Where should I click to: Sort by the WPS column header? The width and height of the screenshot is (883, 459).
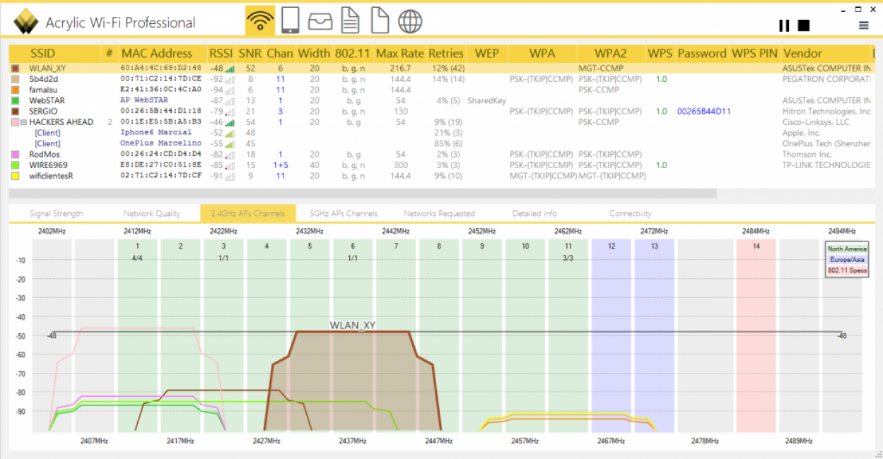660,53
